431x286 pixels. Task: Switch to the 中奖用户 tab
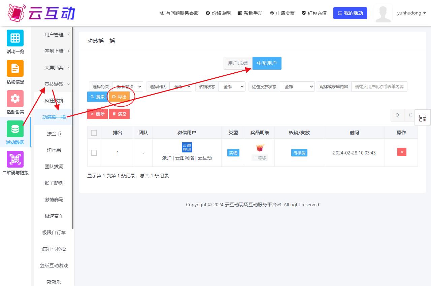267,63
